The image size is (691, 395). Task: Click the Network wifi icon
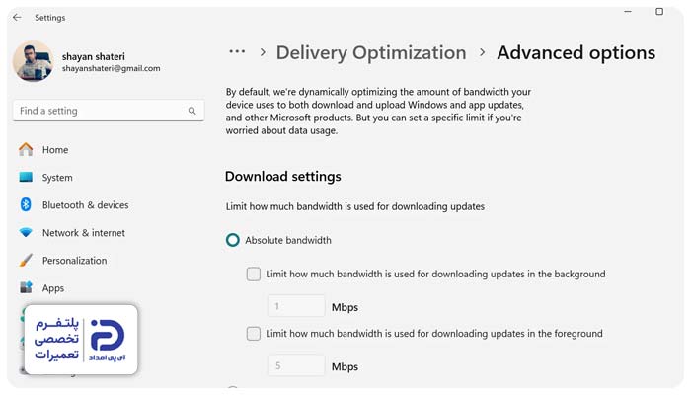click(x=26, y=232)
